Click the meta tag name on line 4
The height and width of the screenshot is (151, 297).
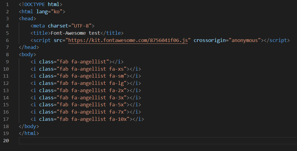click(x=39, y=26)
